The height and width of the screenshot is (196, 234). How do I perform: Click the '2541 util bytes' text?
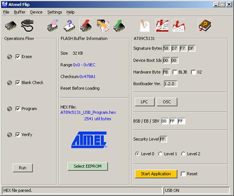[97, 119]
